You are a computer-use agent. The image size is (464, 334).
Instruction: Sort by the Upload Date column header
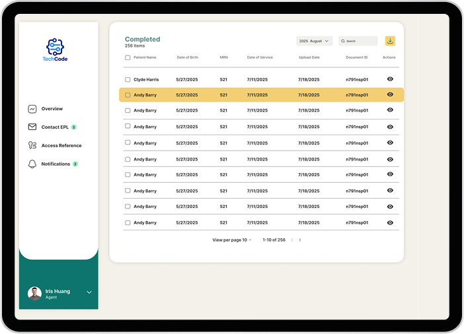(x=309, y=57)
